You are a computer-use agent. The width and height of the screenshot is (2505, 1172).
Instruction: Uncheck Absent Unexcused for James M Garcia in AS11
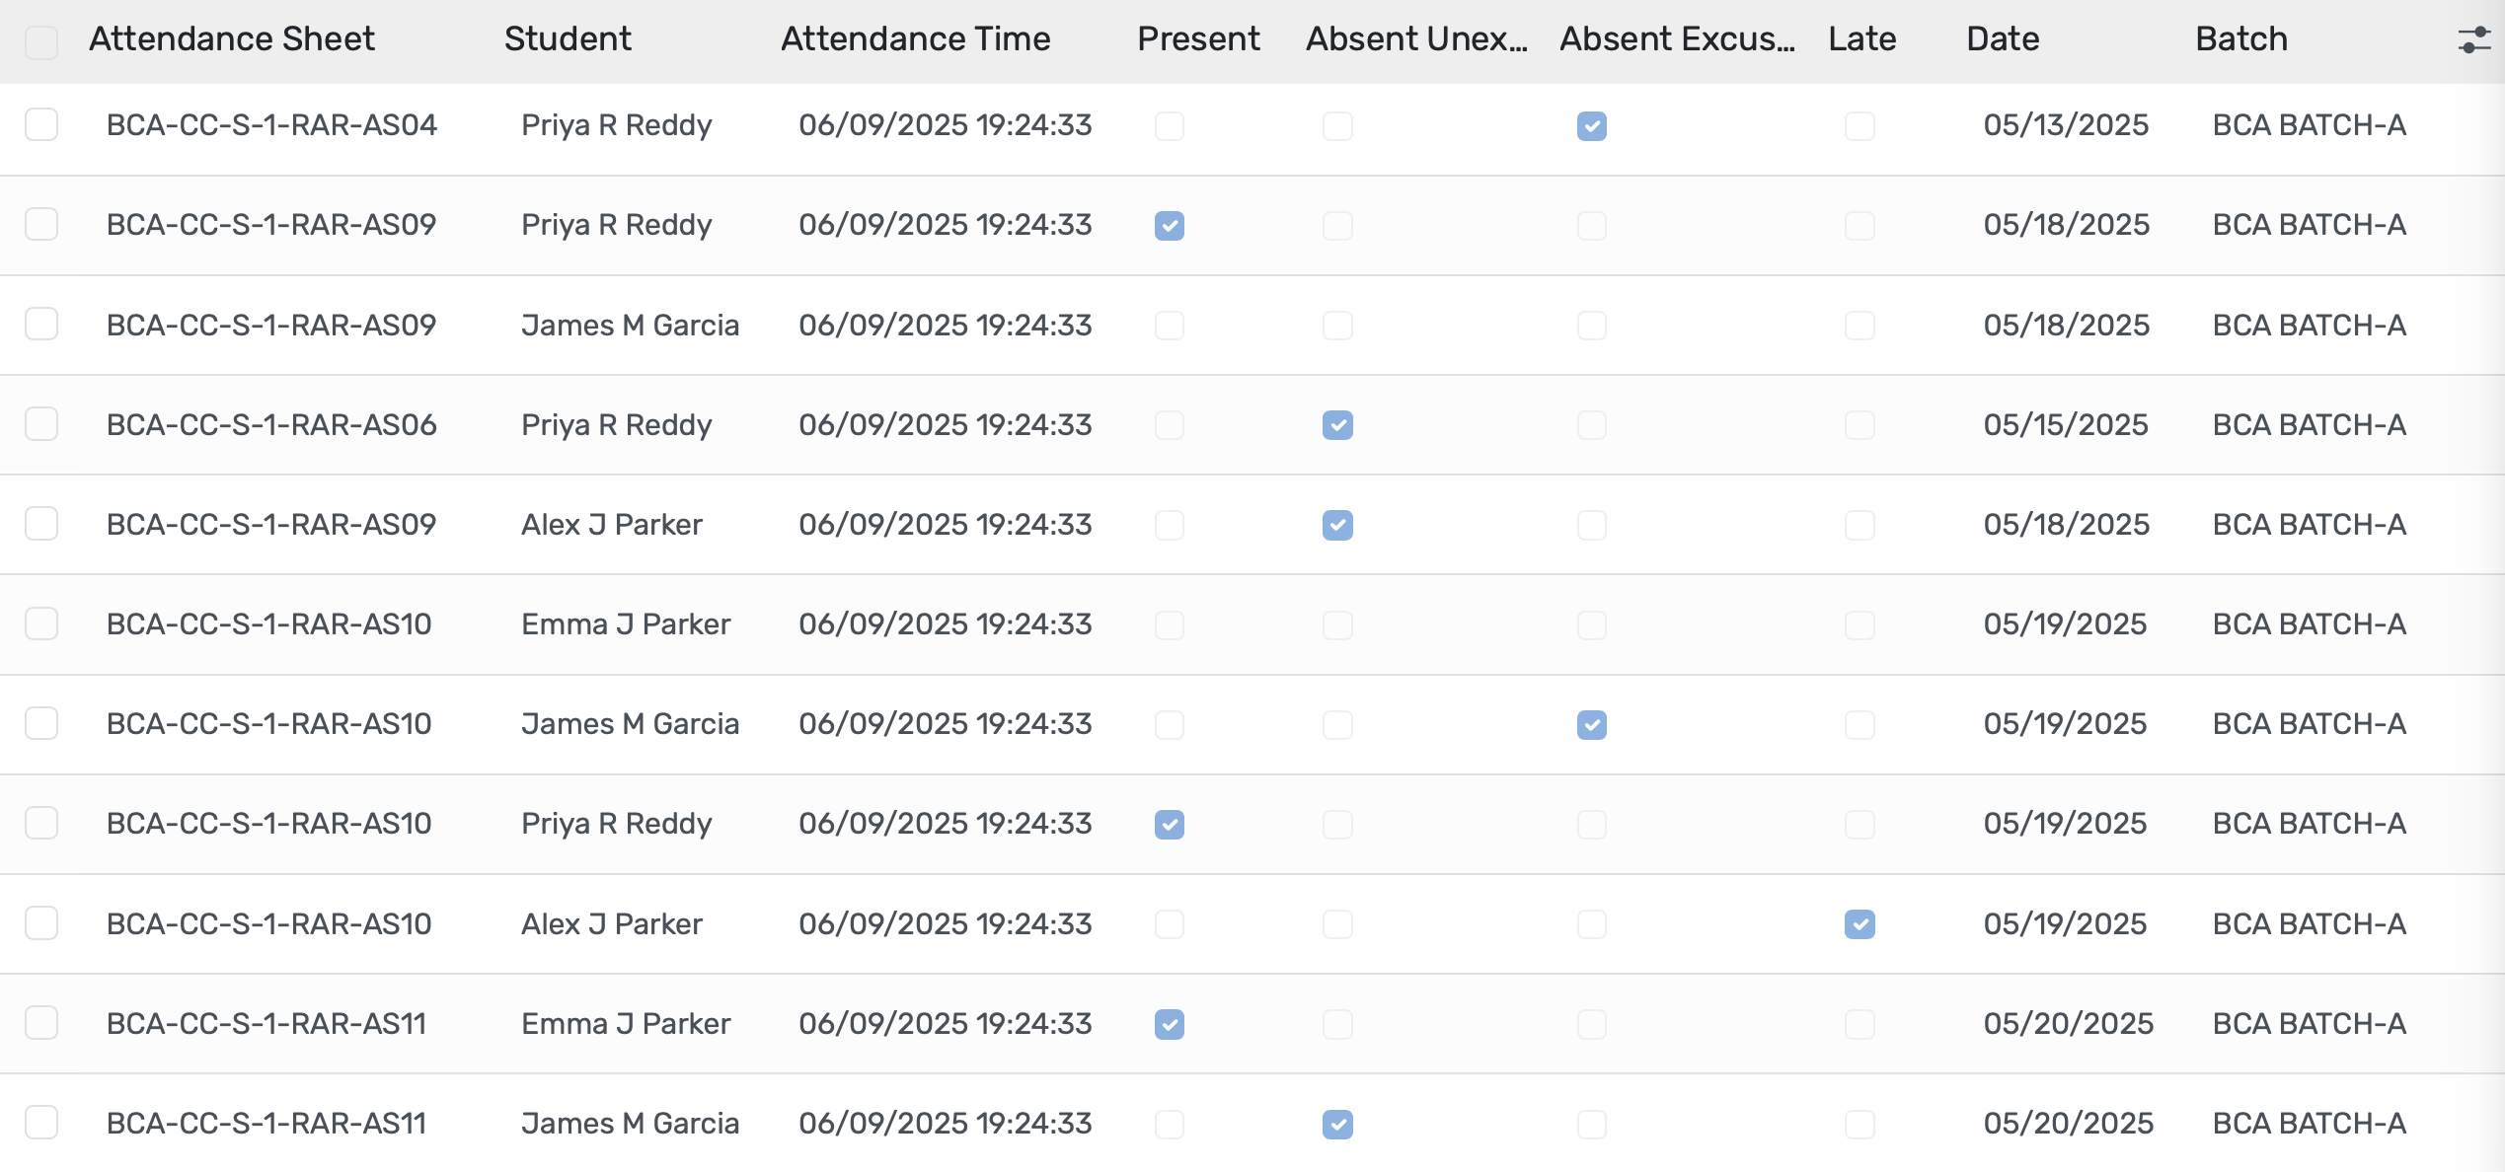click(1336, 1125)
